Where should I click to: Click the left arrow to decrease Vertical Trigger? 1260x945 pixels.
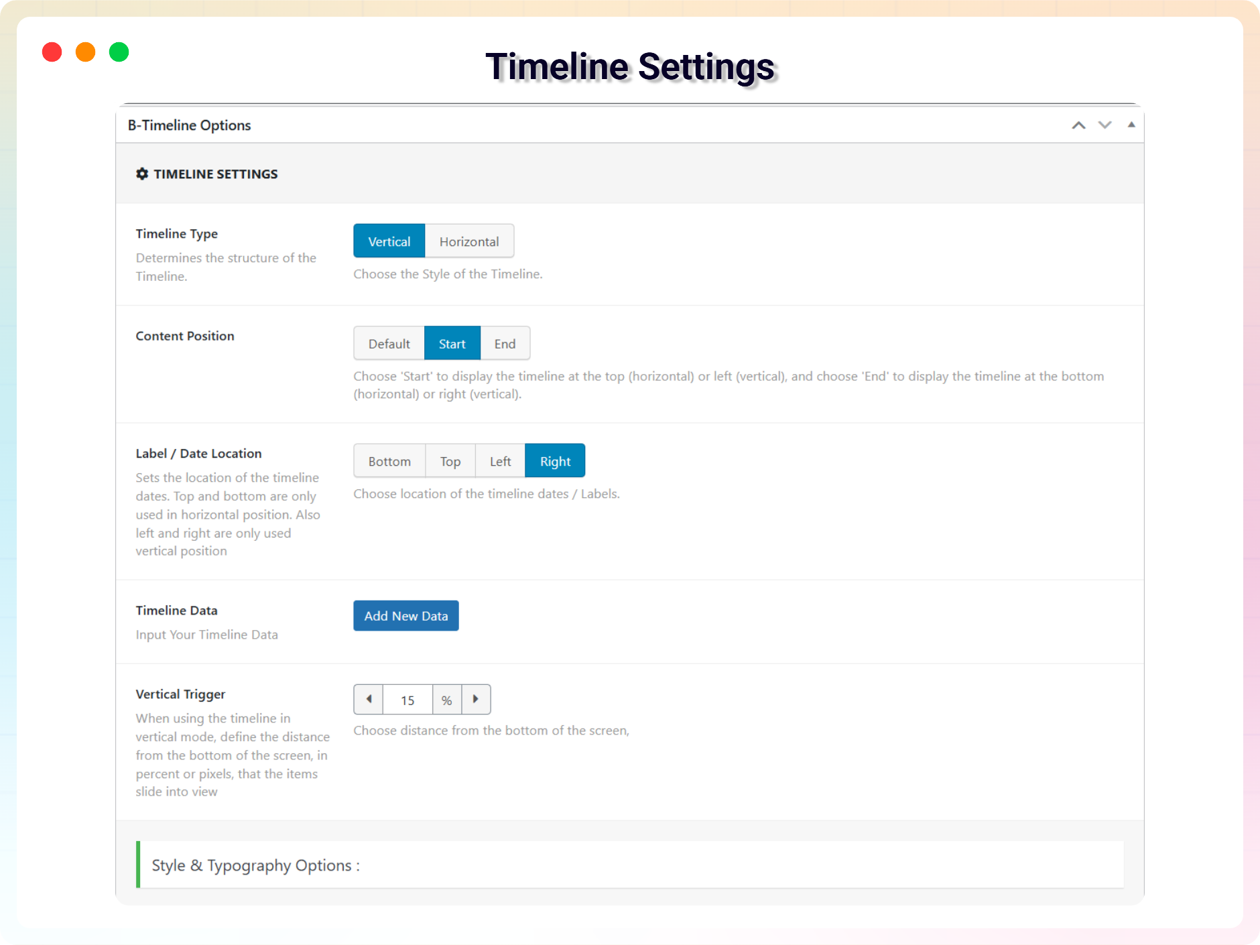coord(368,699)
